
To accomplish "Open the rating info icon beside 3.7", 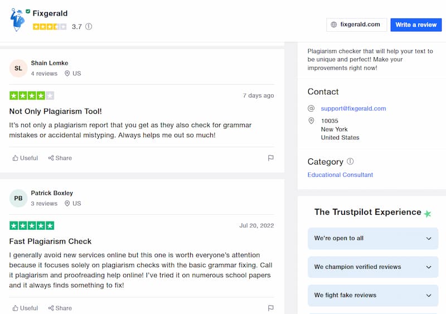I will [89, 26].
